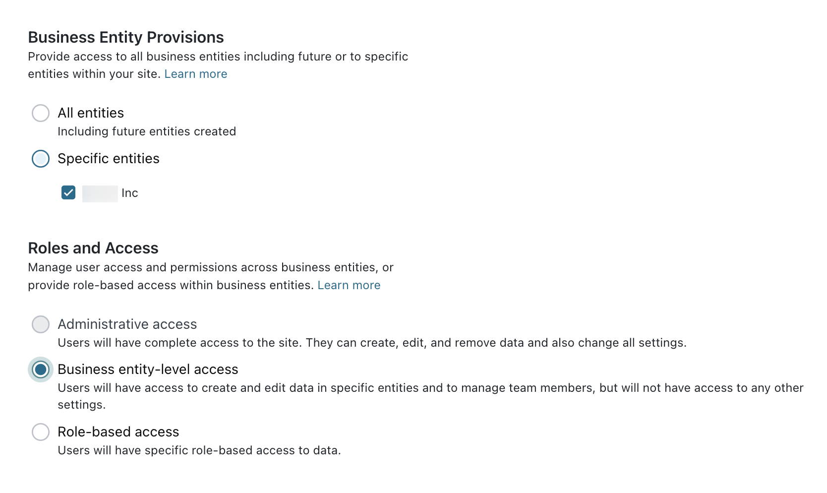Click the Roles and Access heading
The image size is (827, 493).
click(93, 248)
